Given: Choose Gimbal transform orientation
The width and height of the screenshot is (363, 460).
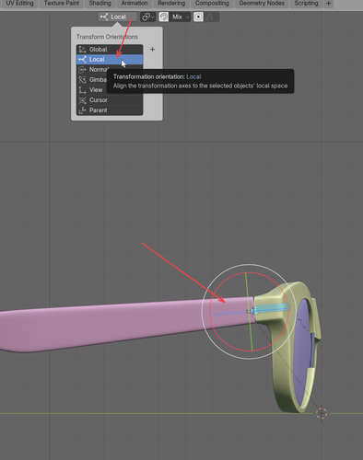Looking at the screenshot, I should click(92, 80).
